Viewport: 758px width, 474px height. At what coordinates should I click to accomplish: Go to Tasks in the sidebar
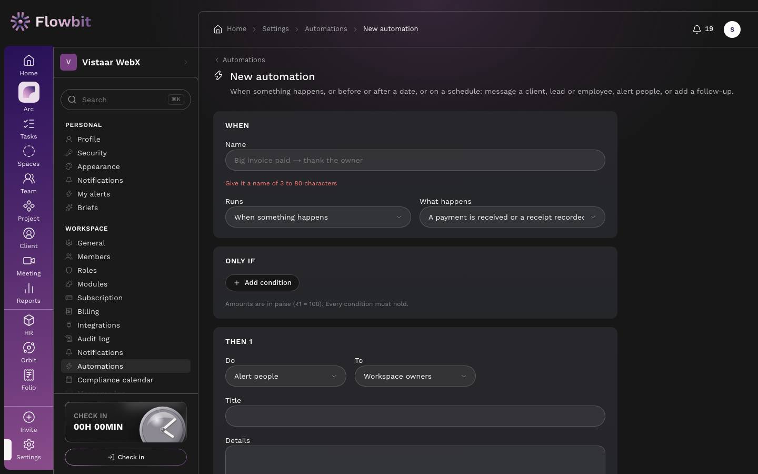(28, 129)
